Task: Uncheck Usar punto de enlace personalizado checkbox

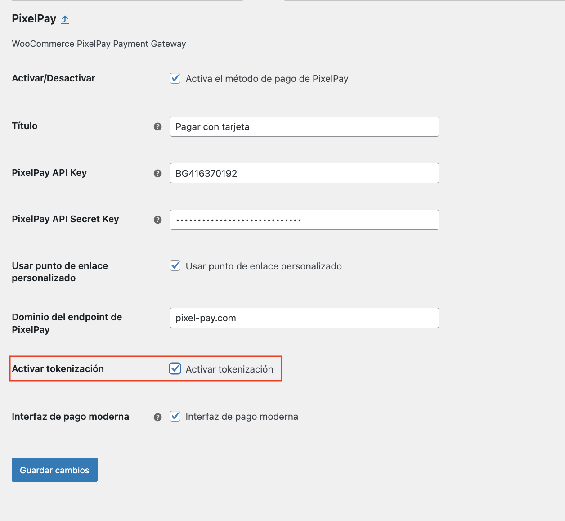Action: tap(175, 265)
